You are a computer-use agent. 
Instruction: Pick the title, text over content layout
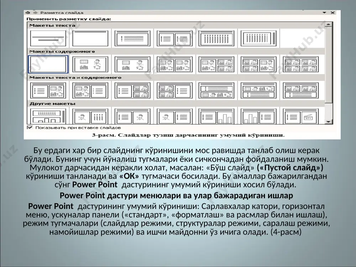(x=216, y=90)
